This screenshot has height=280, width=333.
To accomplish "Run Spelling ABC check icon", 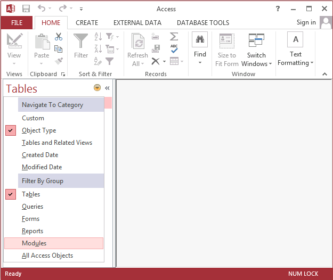I will point(174,49).
